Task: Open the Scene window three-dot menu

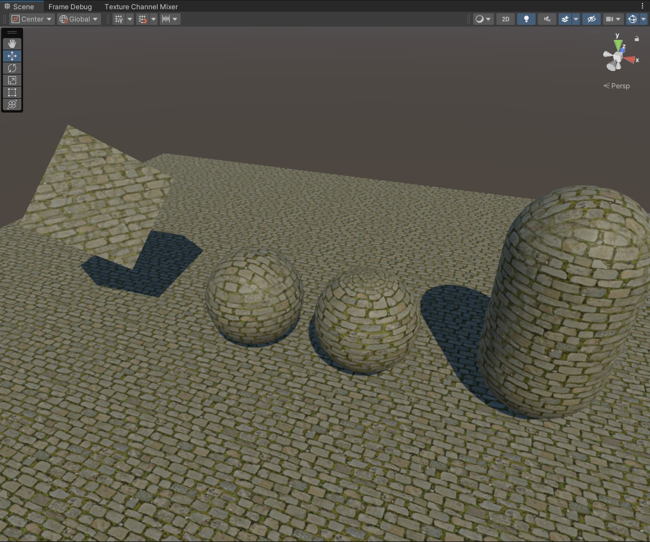Action: point(642,6)
